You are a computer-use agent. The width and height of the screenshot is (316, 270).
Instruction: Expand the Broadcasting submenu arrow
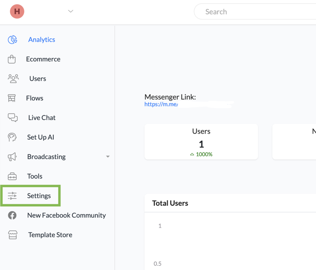[108, 157]
